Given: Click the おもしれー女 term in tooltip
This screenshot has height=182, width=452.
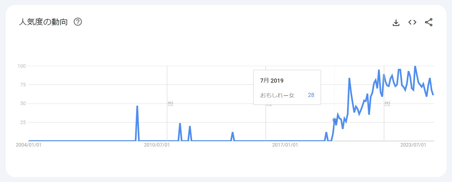Looking at the screenshot, I should click(277, 95).
